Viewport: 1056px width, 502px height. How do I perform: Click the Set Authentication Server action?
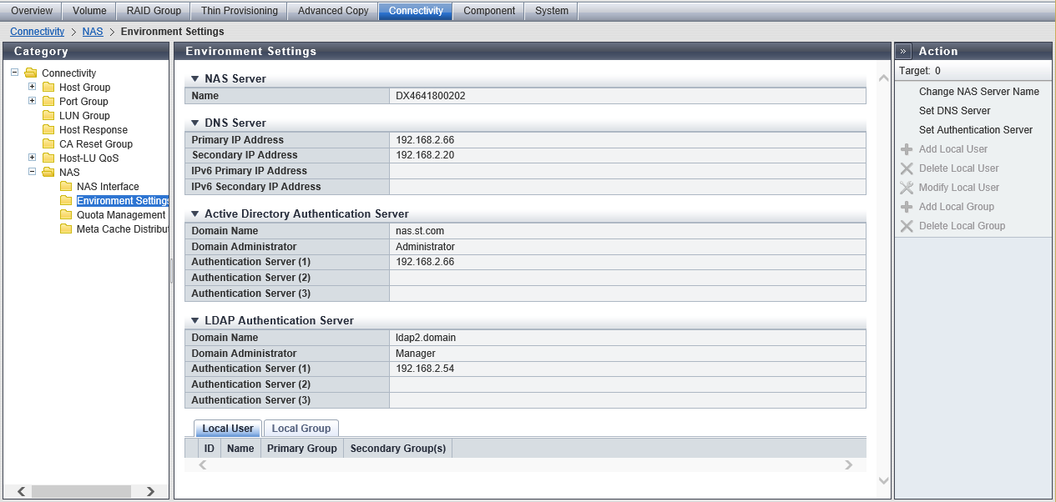point(975,130)
